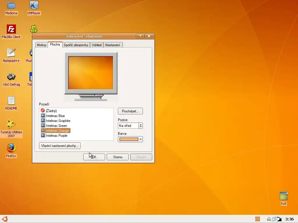Click the monitor wallpaper preview

(91, 73)
